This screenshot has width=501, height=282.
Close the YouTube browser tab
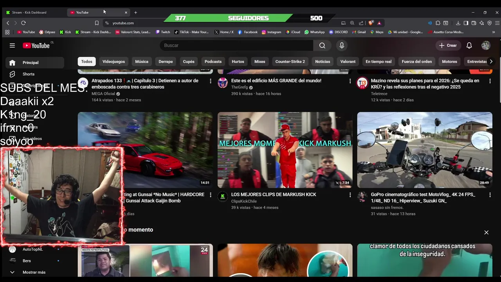coord(126,13)
